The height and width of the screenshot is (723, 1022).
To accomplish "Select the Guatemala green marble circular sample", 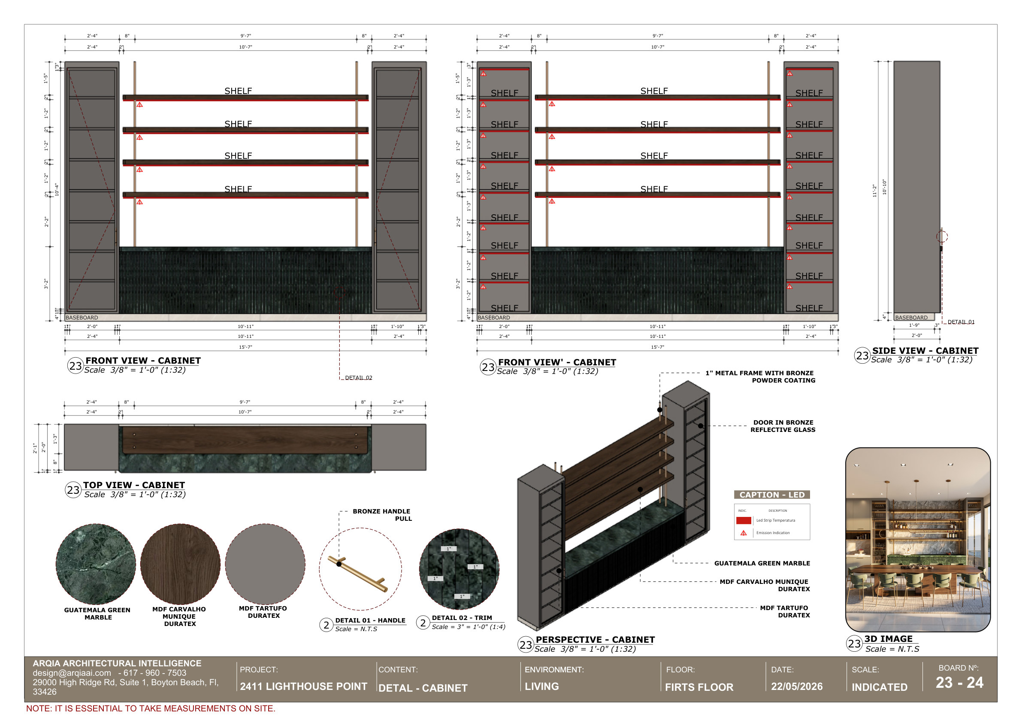I will (96, 564).
